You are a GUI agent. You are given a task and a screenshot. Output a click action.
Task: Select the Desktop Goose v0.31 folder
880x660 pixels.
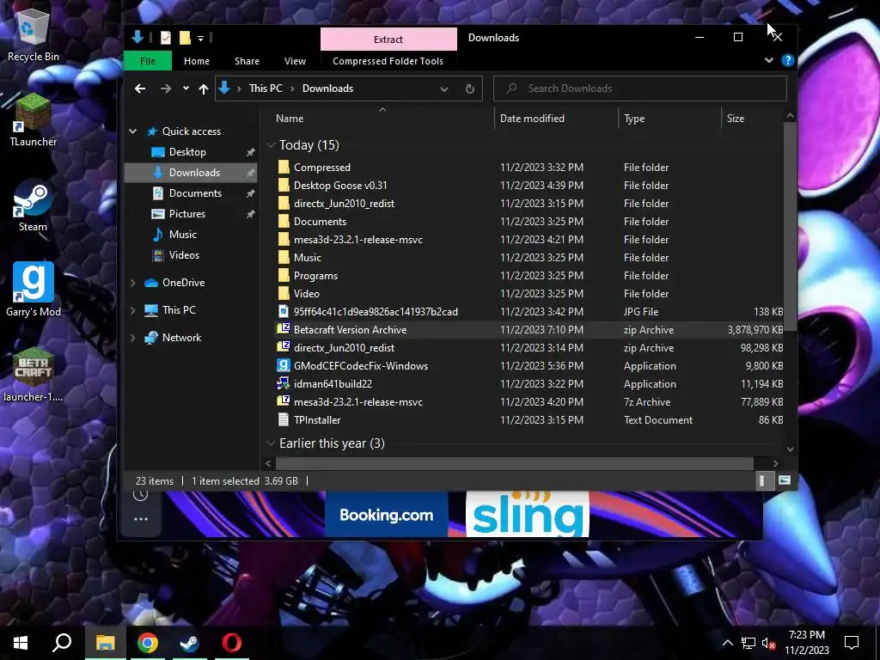click(x=340, y=186)
